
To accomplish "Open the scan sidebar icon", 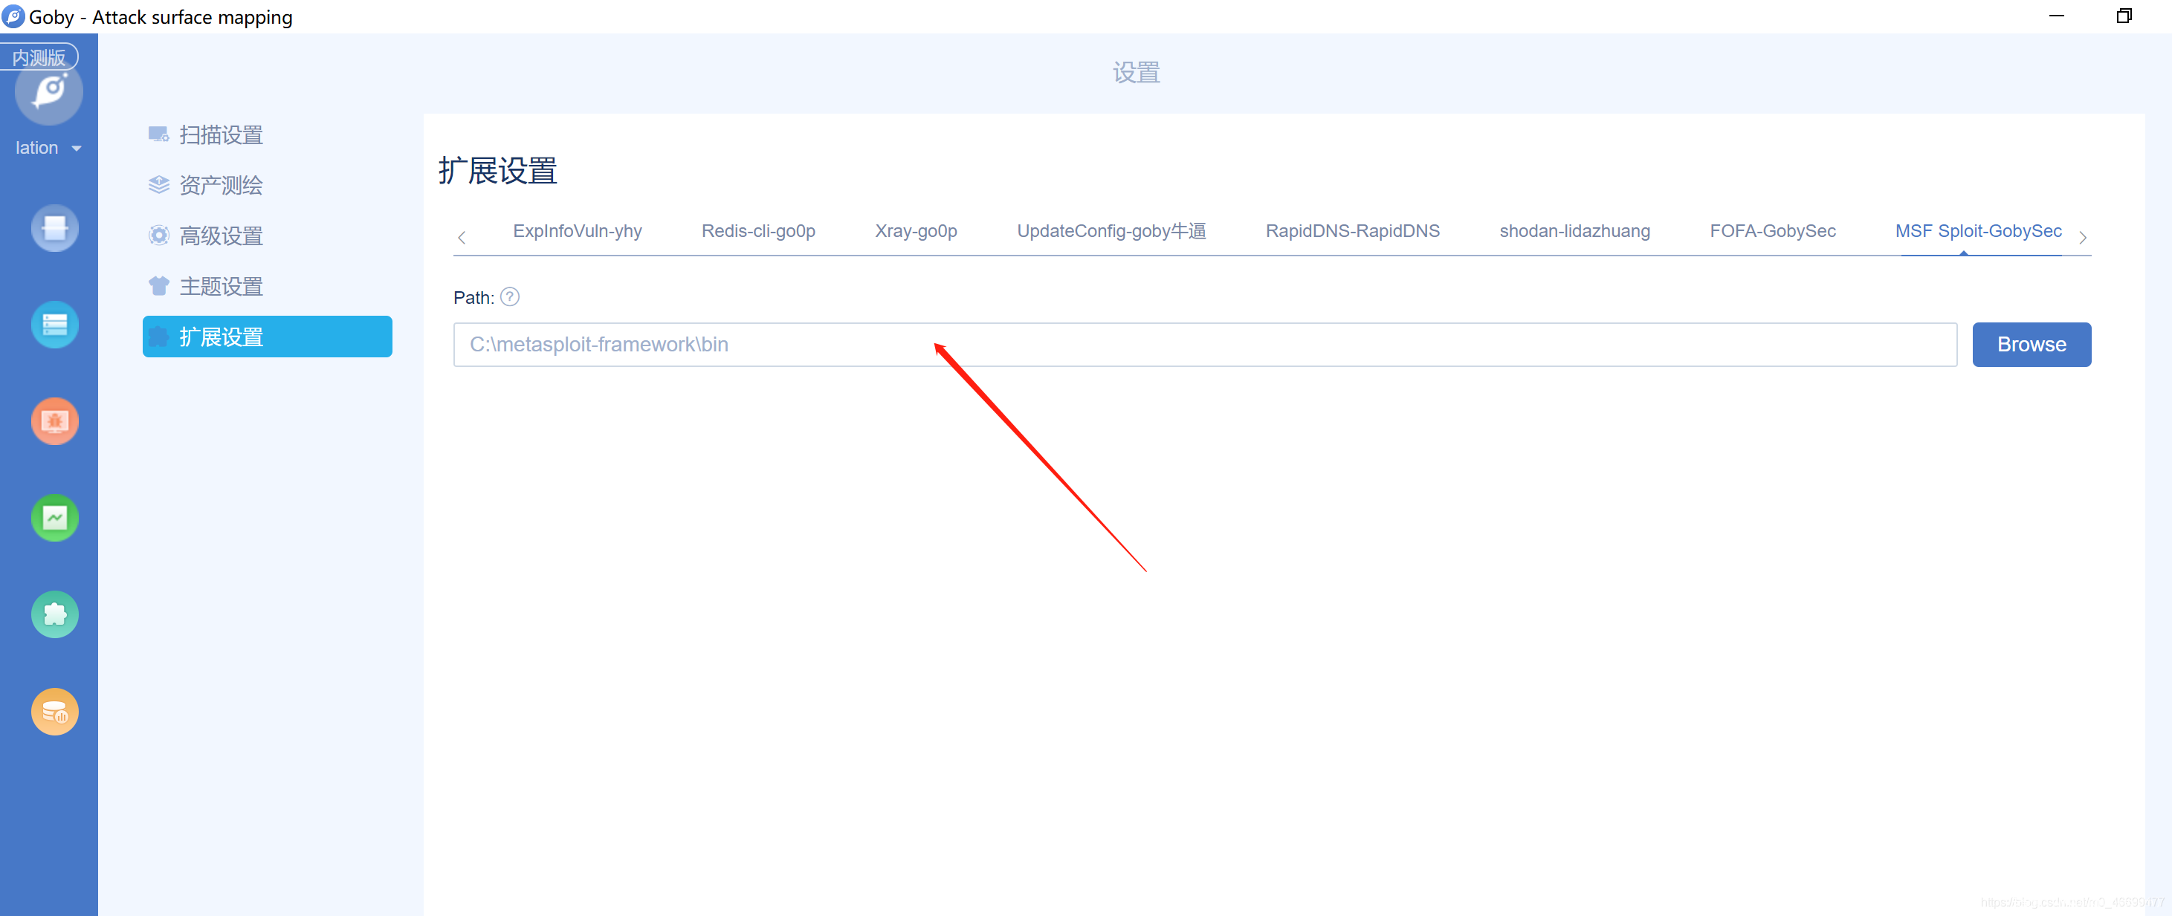I will pyautogui.click(x=55, y=227).
